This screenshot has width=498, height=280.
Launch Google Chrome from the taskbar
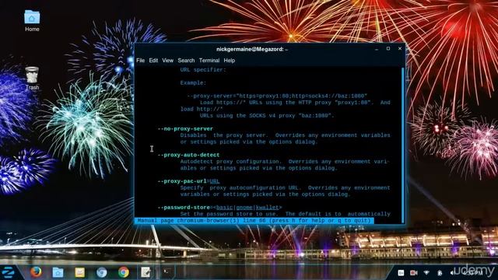(x=124, y=272)
